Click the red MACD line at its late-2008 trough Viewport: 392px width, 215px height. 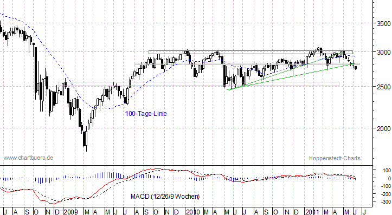click(53, 204)
